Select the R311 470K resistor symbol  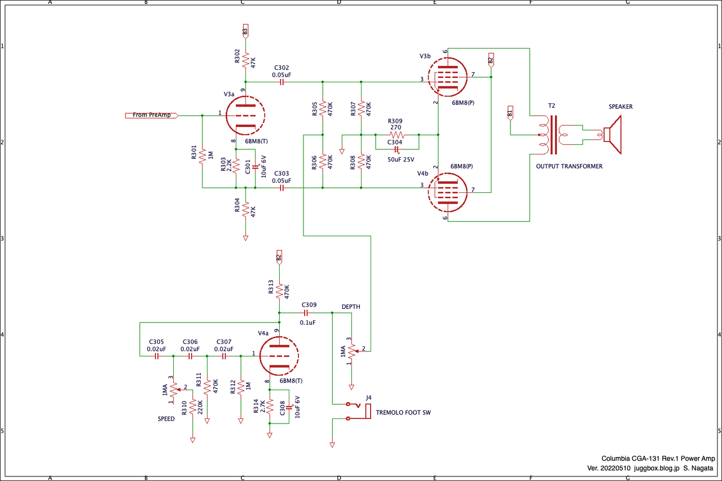tap(207, 387)
